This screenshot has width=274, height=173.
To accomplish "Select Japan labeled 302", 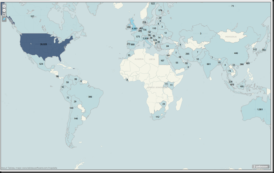I will 264,50.
